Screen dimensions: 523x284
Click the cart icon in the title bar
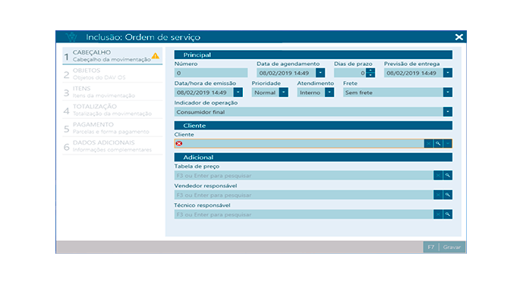pos(71,36)
